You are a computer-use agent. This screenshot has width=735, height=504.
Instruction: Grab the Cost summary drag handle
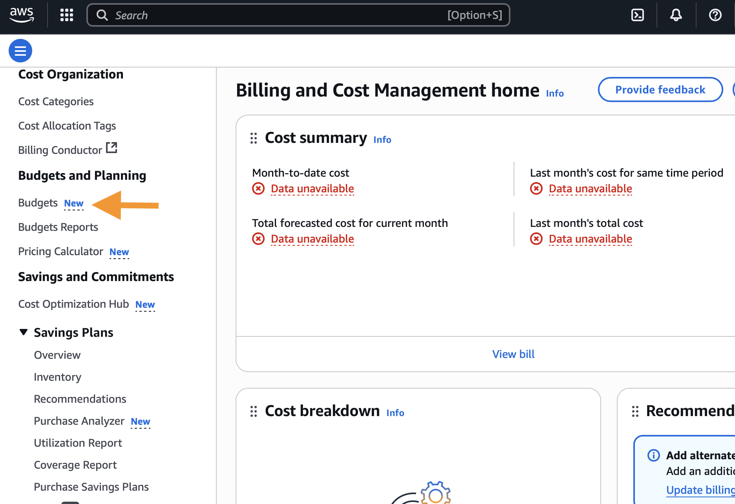coord(254,138)
